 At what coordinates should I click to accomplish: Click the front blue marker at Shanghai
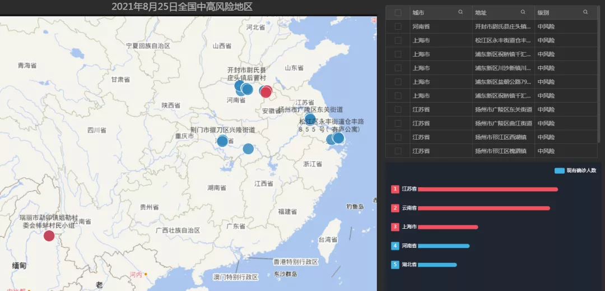pyautogui.click(x=338, y=138)
